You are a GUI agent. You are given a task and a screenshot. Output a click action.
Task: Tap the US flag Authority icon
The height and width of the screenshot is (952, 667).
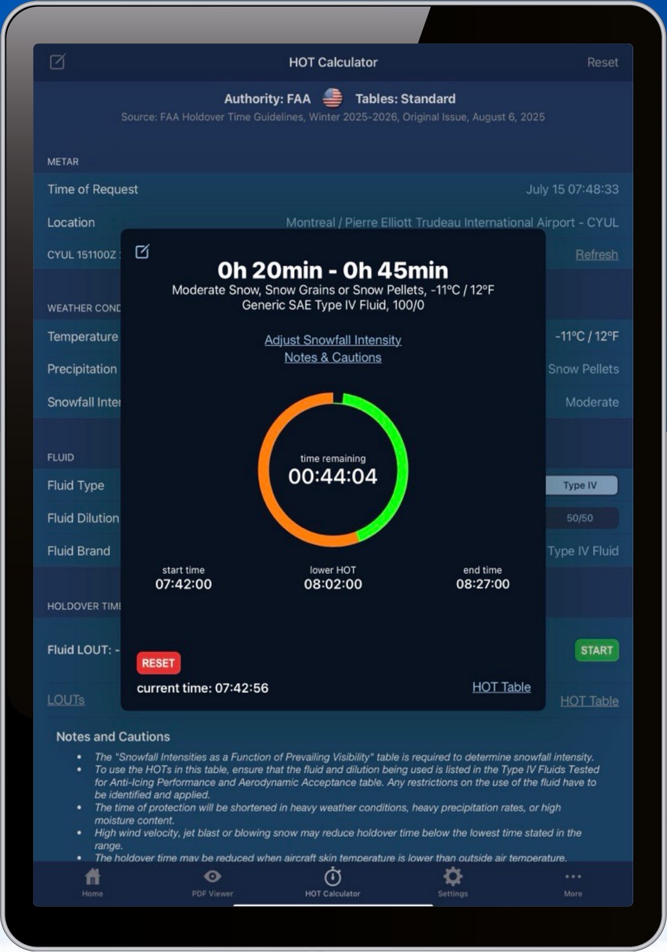coord(332,98)
